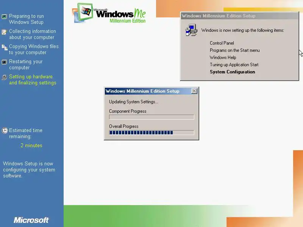Click the Setting up hardware computer icon
This screenshot has width=303, height=227.
pyautogui.click(x=4, y=77)
